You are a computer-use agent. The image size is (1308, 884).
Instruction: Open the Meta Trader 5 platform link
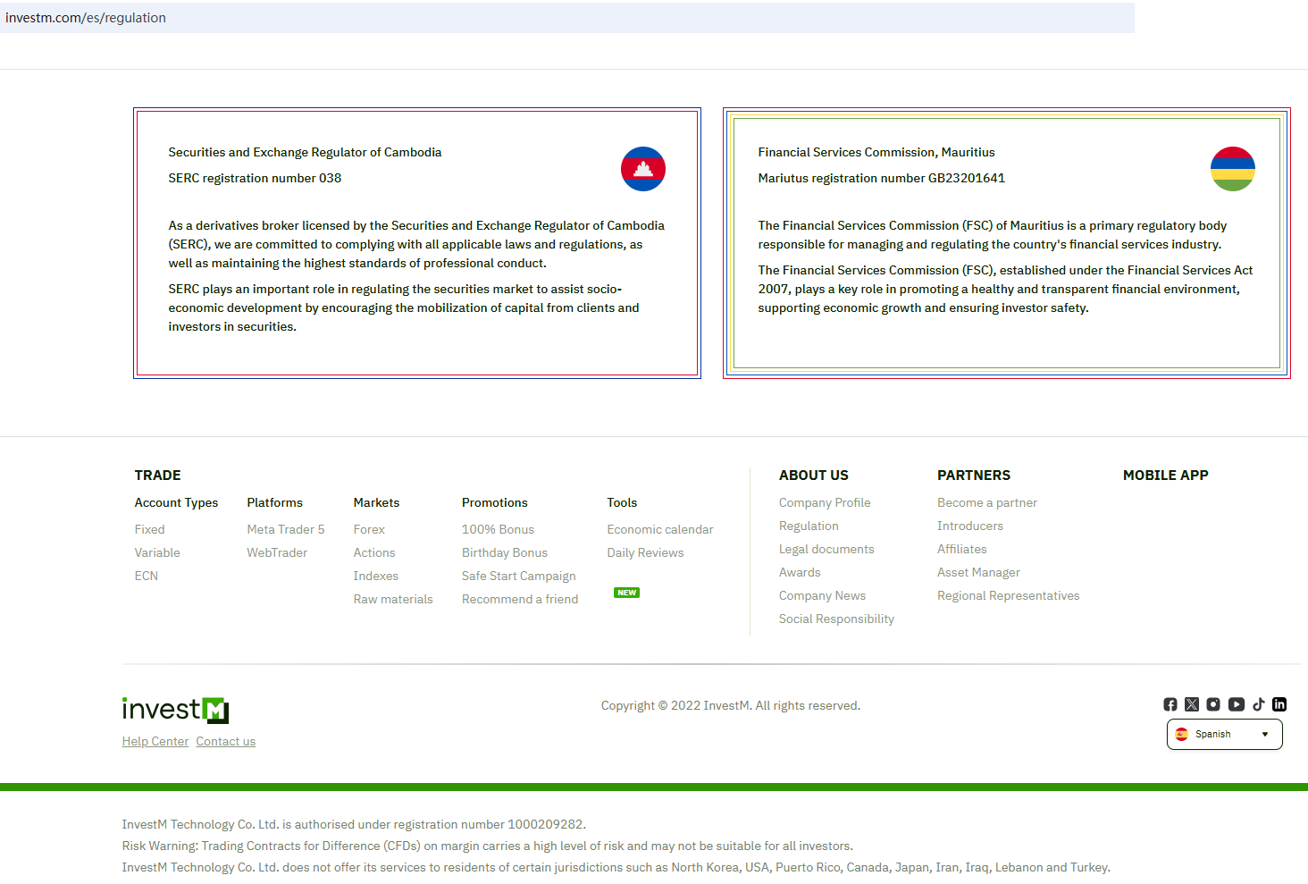pos(286,529)
